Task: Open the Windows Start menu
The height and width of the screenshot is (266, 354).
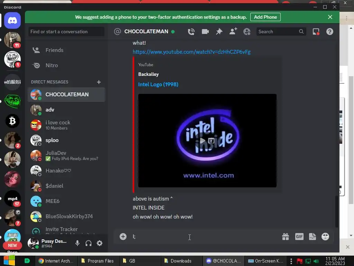Action: (x=9, y=261)
